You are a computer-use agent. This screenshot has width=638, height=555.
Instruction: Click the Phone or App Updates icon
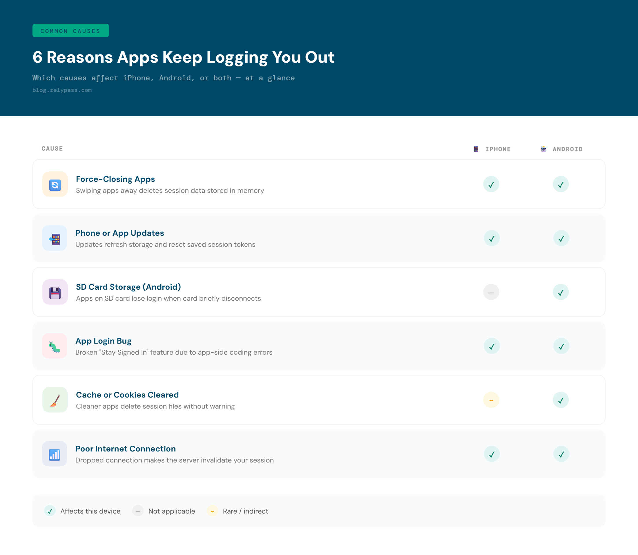(x=55, y=238)
